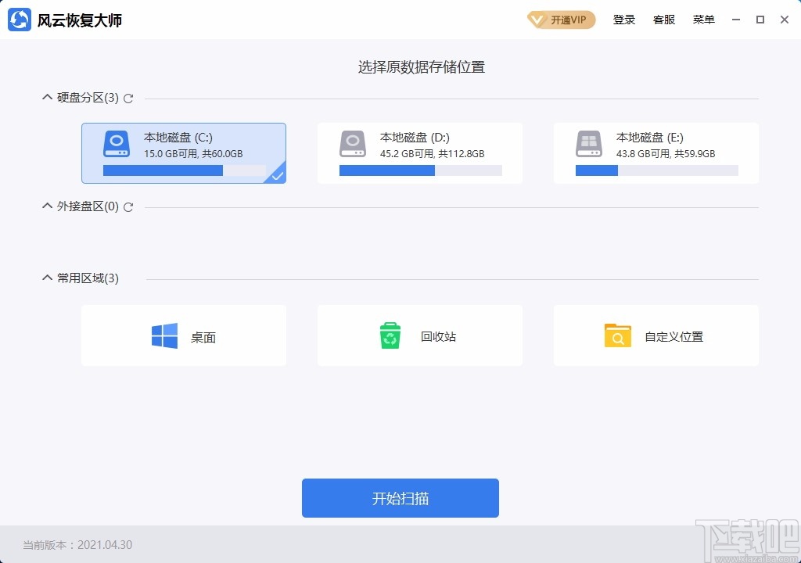Collapse the 外接盘区(0) section
801x563 pixels.
coord(47,206)
